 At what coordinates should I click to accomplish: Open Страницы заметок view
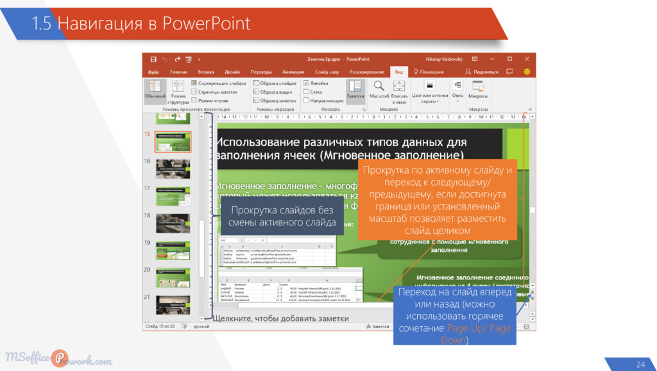tap(214, 92)
